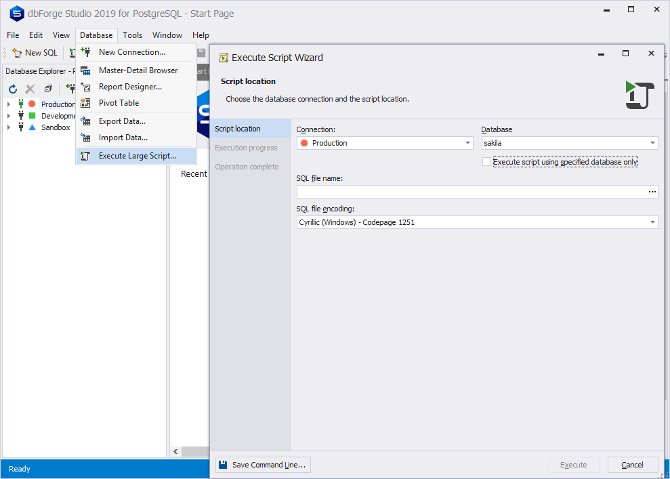670x479 pixels.
Task: Click the Export Data icon
Action: click(x=85, y=121)
